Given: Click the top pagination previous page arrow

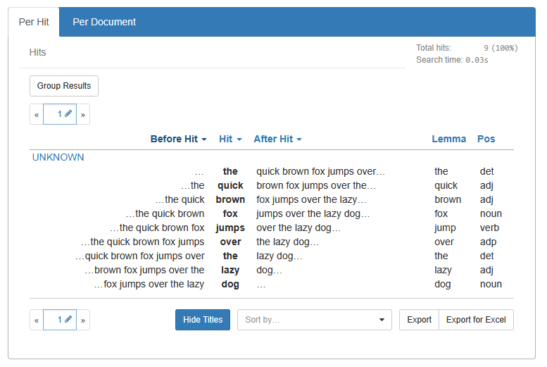Looking at the screenshot, I should coord(37,114).
